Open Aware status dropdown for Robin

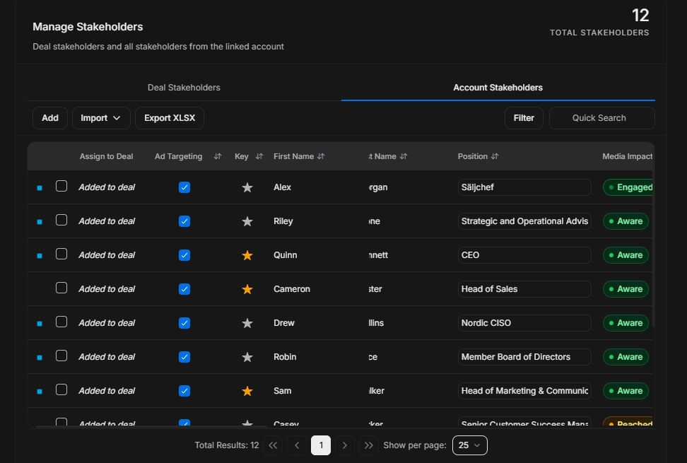point(626,357)
